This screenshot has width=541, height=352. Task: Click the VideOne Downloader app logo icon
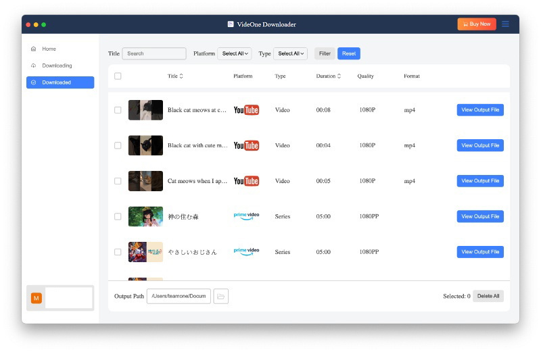tap(231, 24)
